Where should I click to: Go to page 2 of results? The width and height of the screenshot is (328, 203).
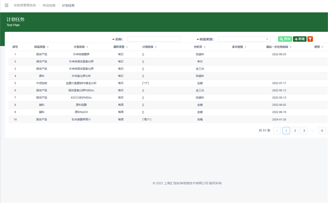(x=295, y=131)
